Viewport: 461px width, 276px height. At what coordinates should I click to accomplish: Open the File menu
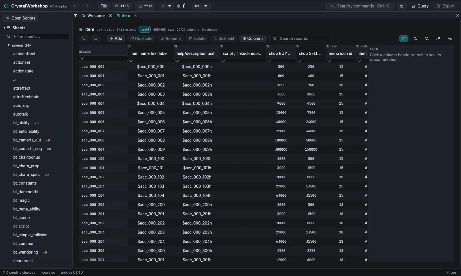104,6
